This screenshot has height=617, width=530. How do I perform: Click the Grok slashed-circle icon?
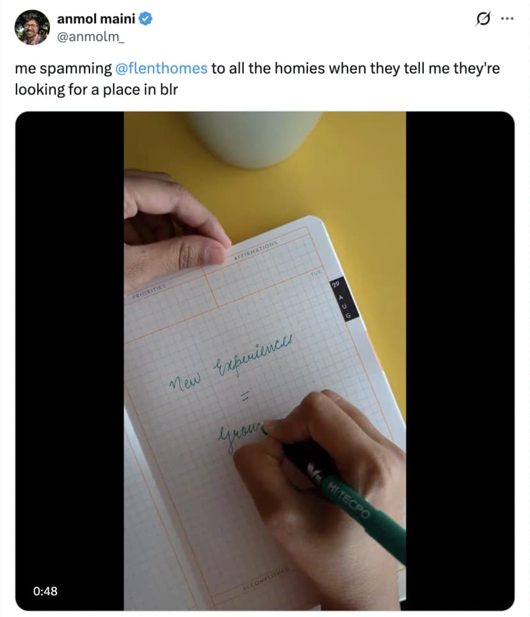479,19
